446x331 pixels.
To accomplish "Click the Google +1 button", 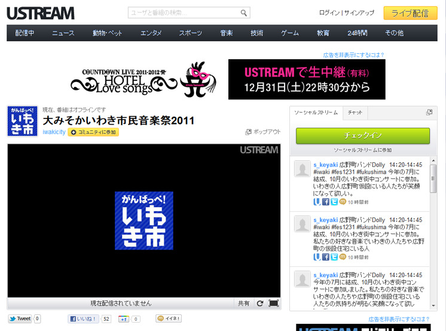I will [124, 319].
